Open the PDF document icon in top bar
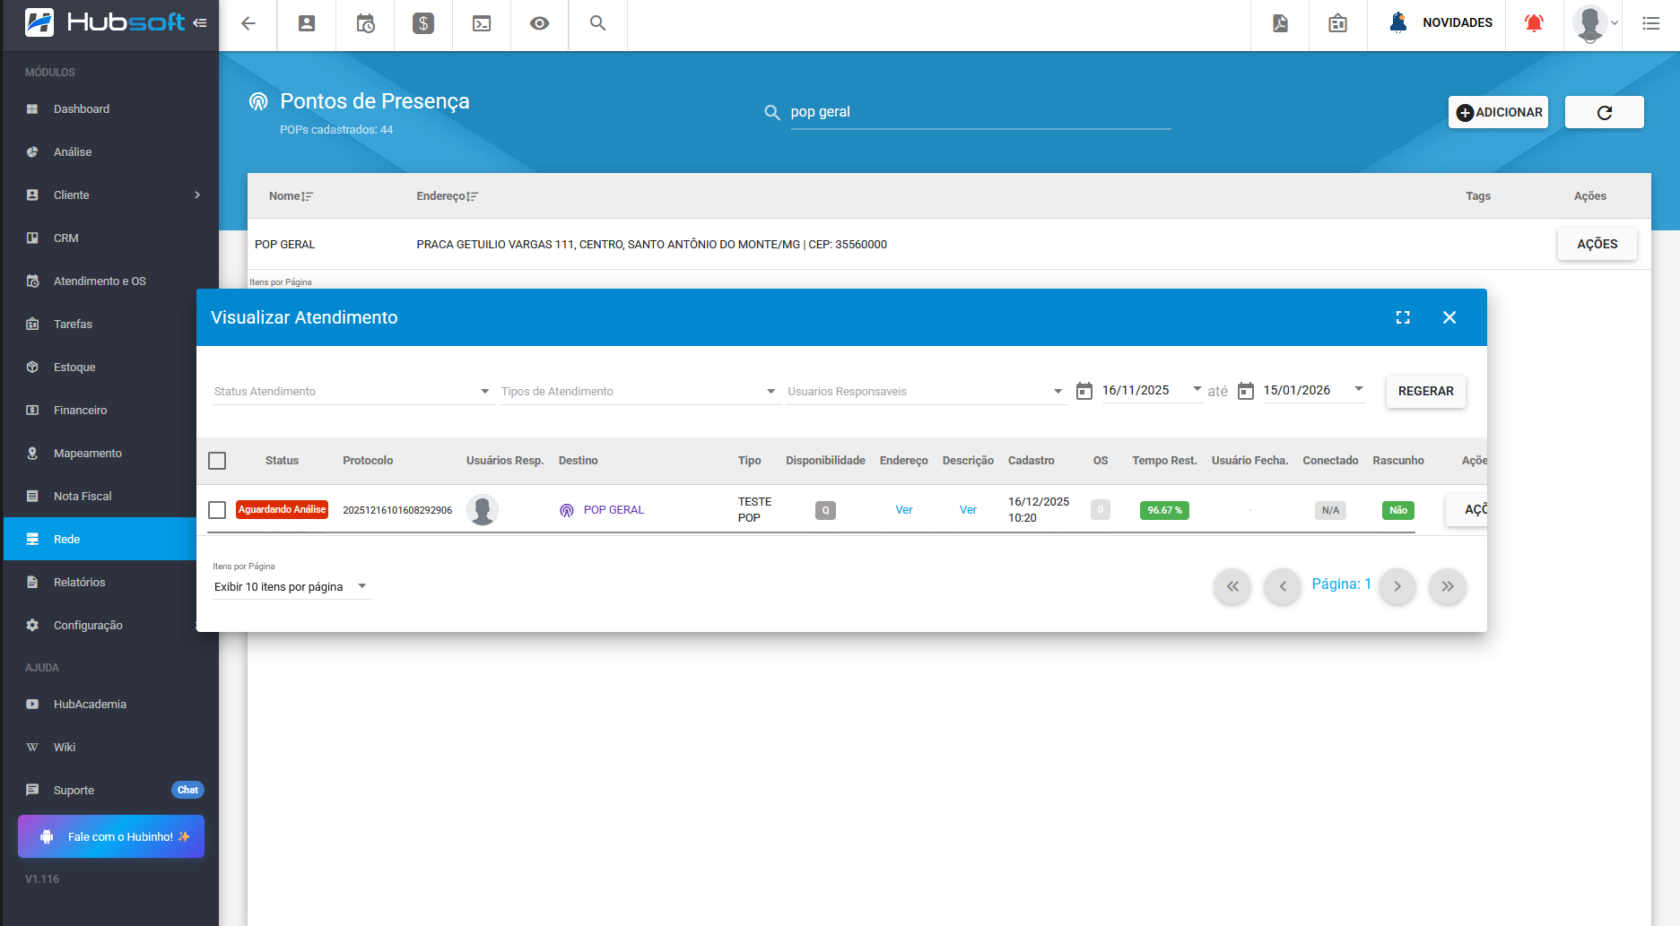 (1280, 23)
